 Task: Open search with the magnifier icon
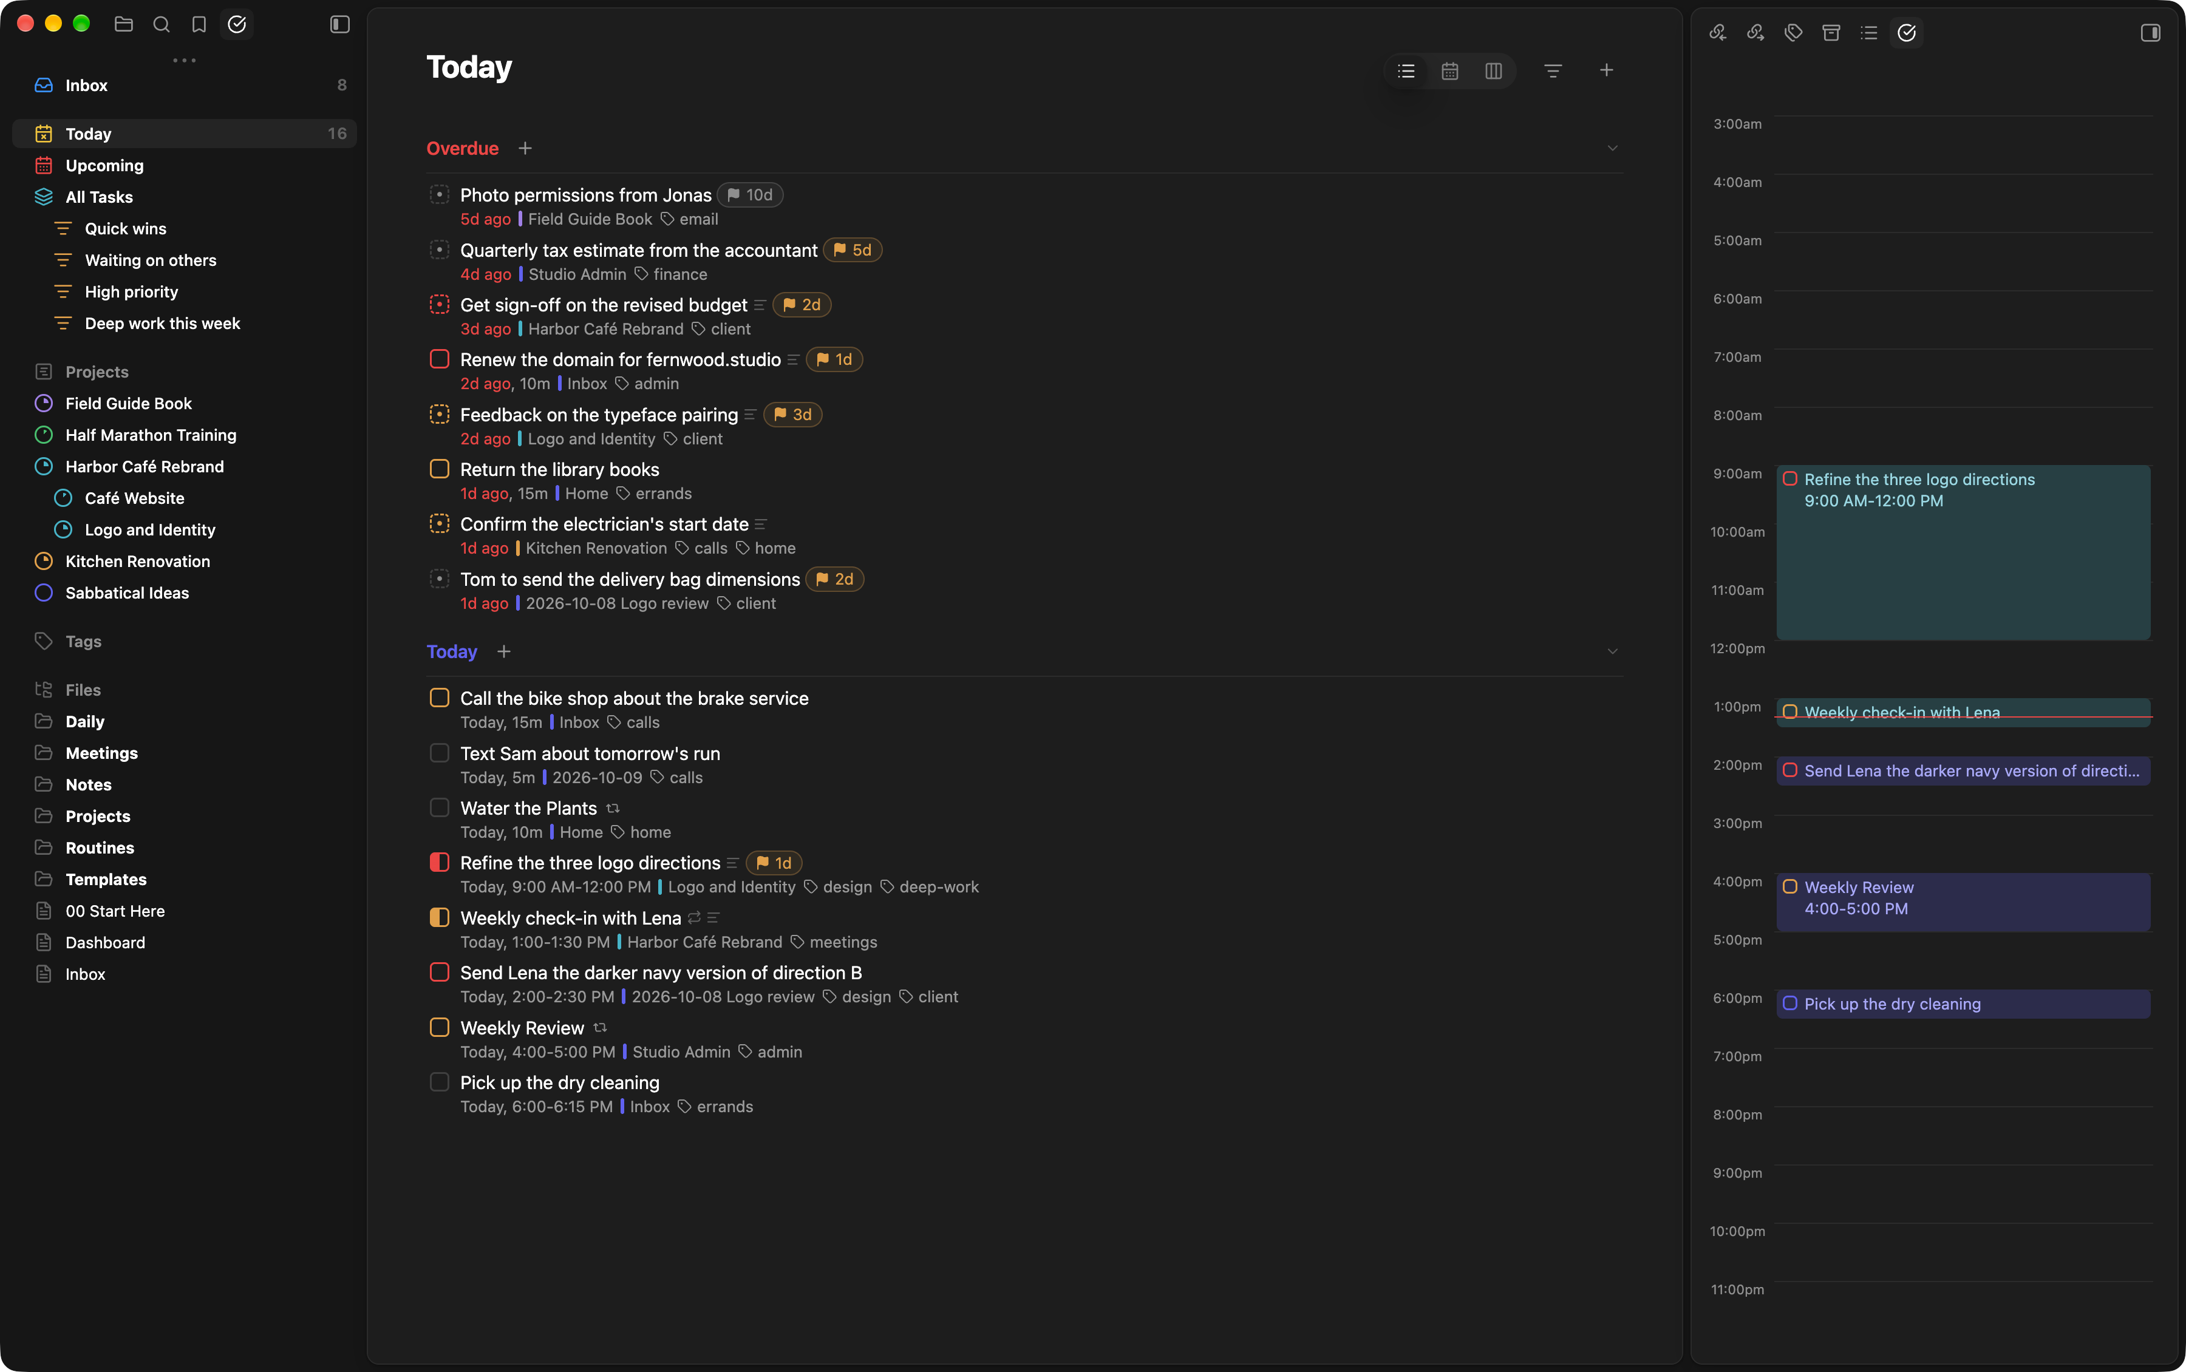click(162, 24)
